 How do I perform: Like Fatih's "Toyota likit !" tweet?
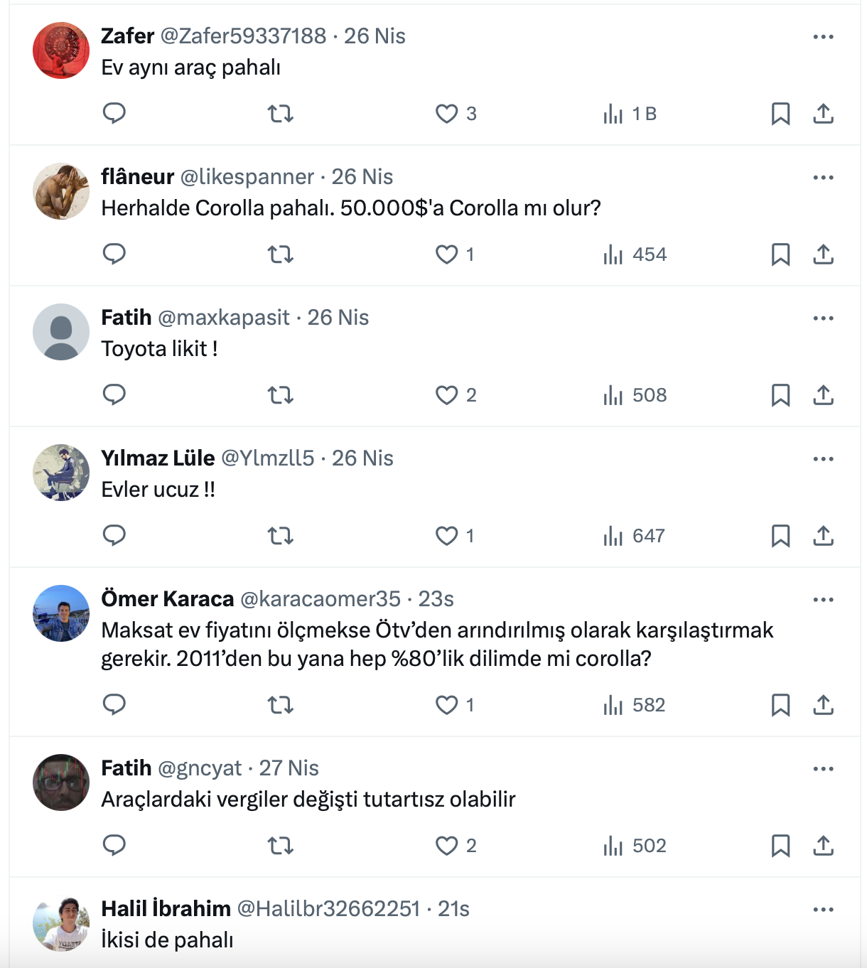447,395
